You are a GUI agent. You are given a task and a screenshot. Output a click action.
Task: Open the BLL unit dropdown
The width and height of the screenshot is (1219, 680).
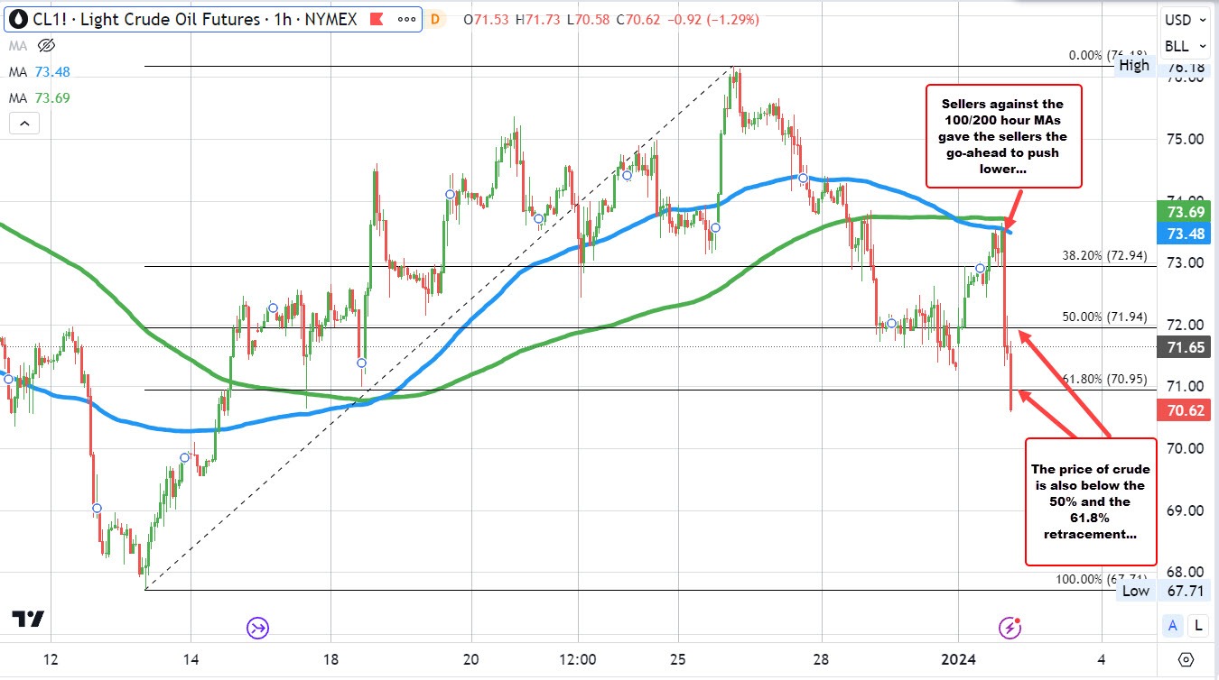1184,46
